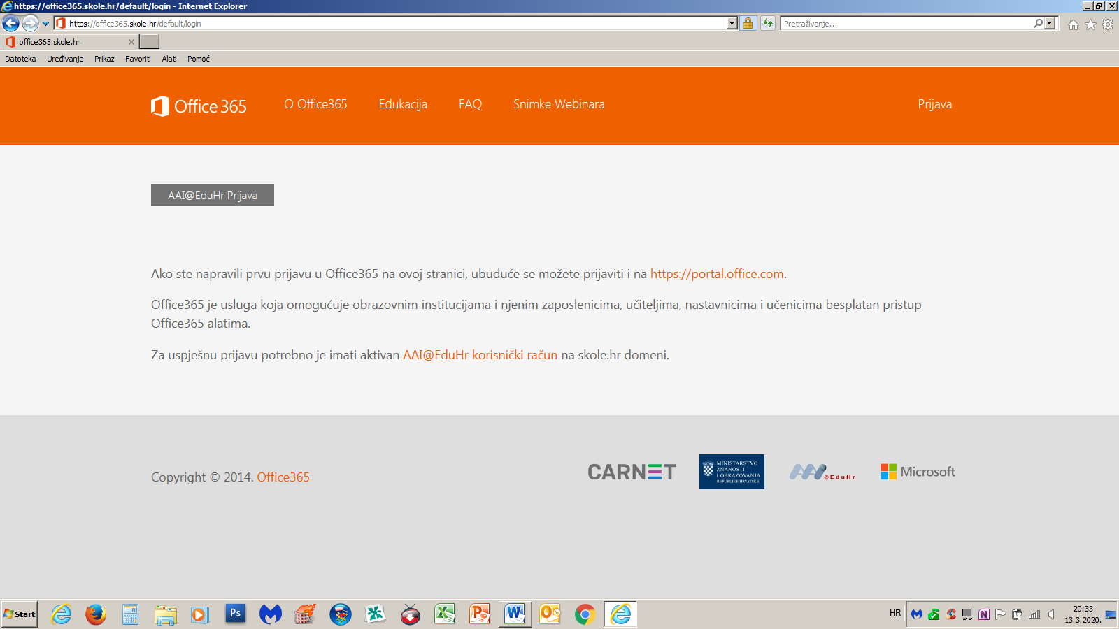Open the file explorer folder icon
Viewport: 1119px width, 629px height.
pos(166,614)
